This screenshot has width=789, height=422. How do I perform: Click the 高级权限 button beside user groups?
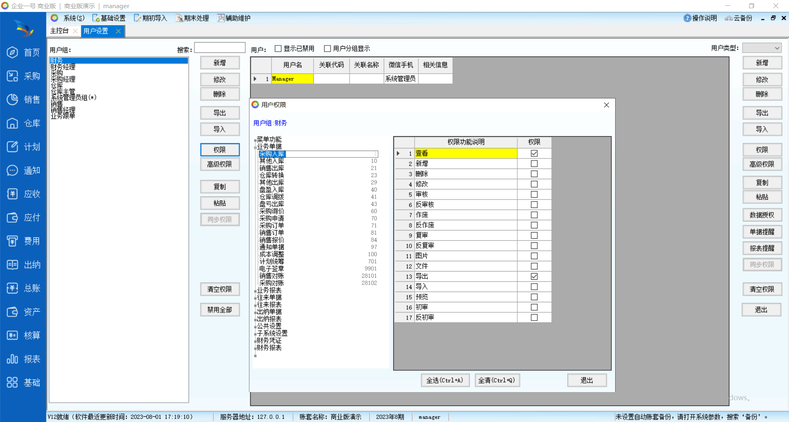(x=219, y=164)
